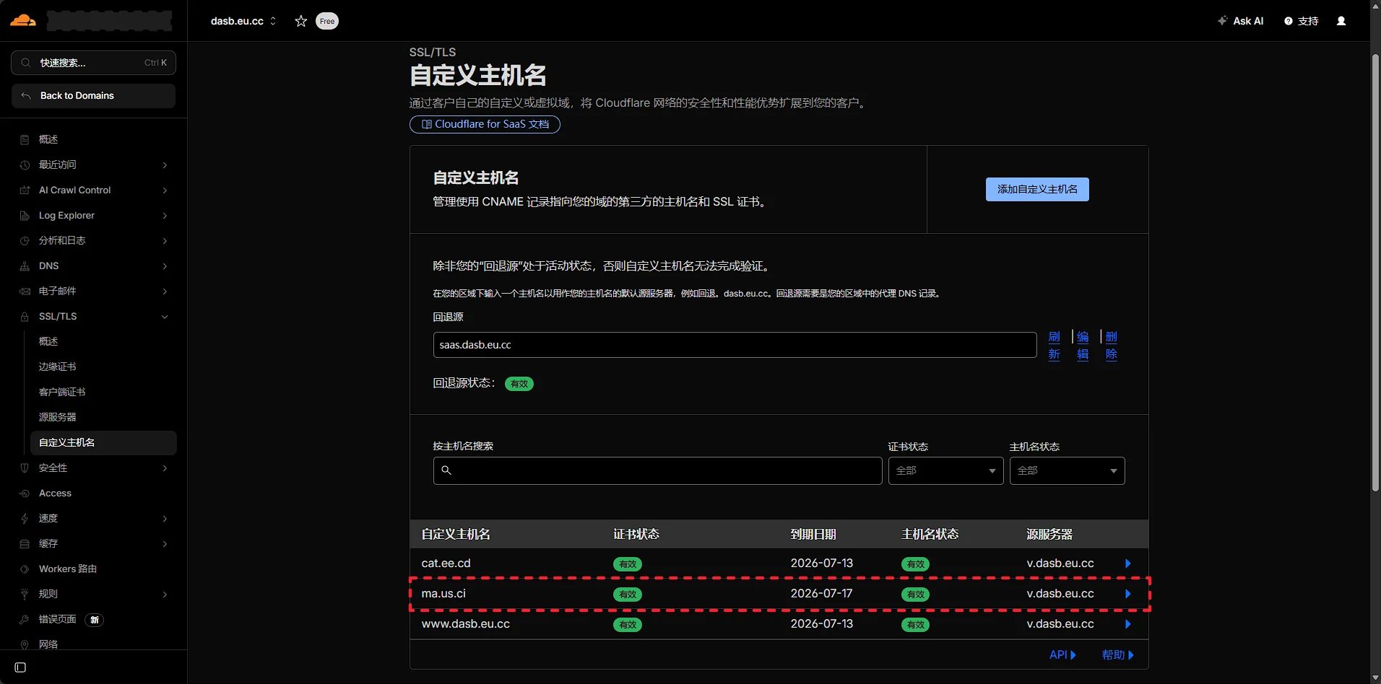Click the SSL/TLS lock icon
Image resolution: width=1381 pixels, height=684 pixels.
pyautogui.click(x=25, y=316)
